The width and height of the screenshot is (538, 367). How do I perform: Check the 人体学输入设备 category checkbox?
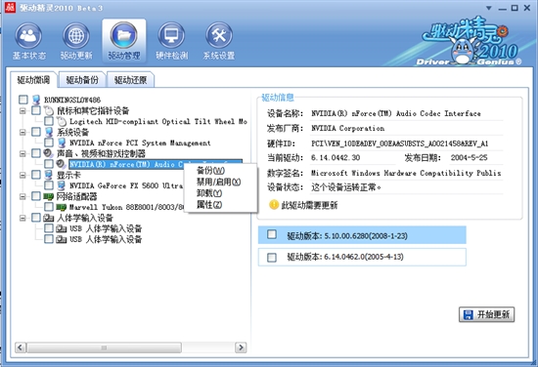[36, 218]
